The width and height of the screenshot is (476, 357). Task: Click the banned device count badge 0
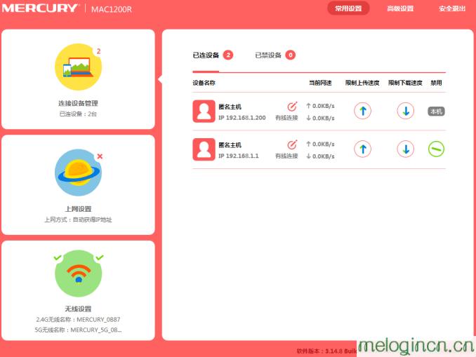point(290,55)
